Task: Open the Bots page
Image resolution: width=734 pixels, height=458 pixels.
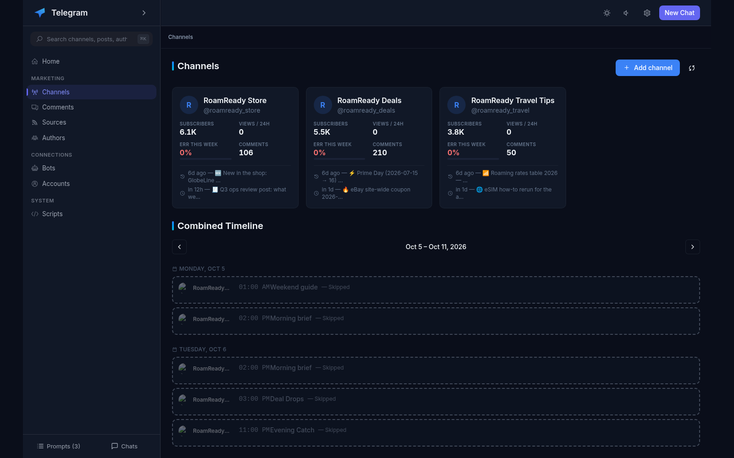Action: point(92,168)
